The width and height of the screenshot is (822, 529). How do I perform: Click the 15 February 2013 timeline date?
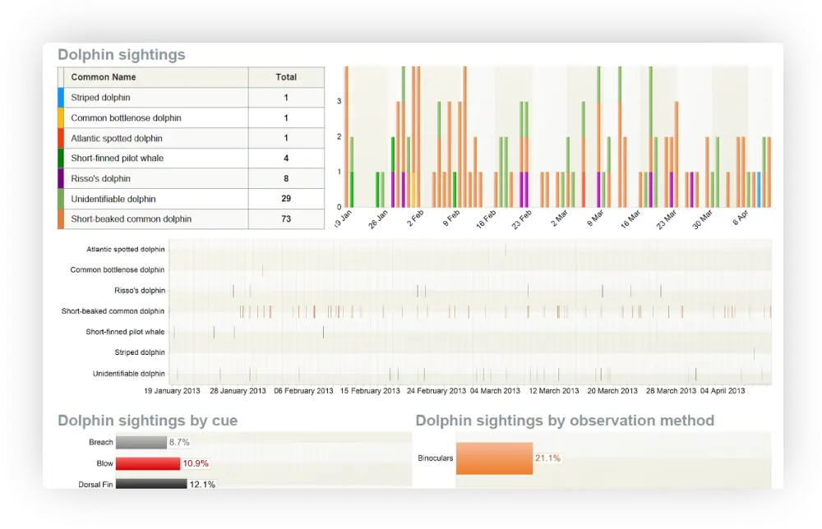pos(370,391)
